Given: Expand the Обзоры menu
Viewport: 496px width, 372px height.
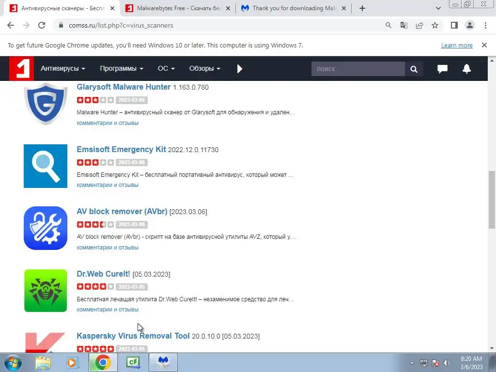Looking at the screenshot, I should point(205,68).
